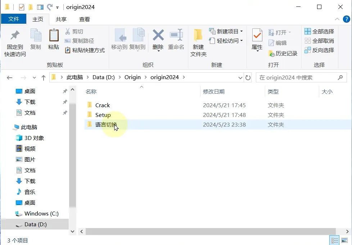Screen dimensions: 352x245
Task: Sort by Date modified (修改日期) column
Action: point(213,91)
